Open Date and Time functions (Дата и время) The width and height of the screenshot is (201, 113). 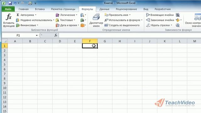pos(68,25)
